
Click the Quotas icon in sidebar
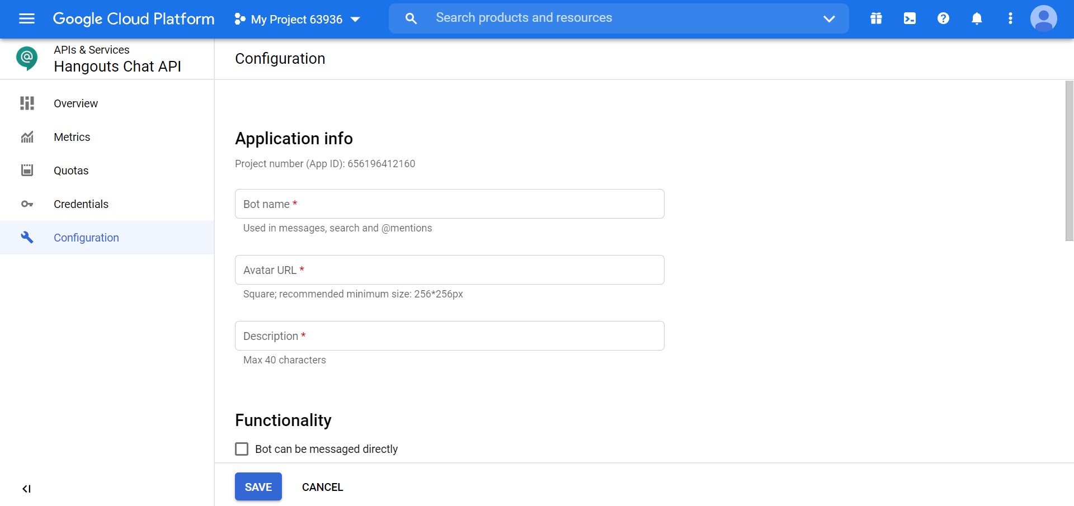pos(27,171)
